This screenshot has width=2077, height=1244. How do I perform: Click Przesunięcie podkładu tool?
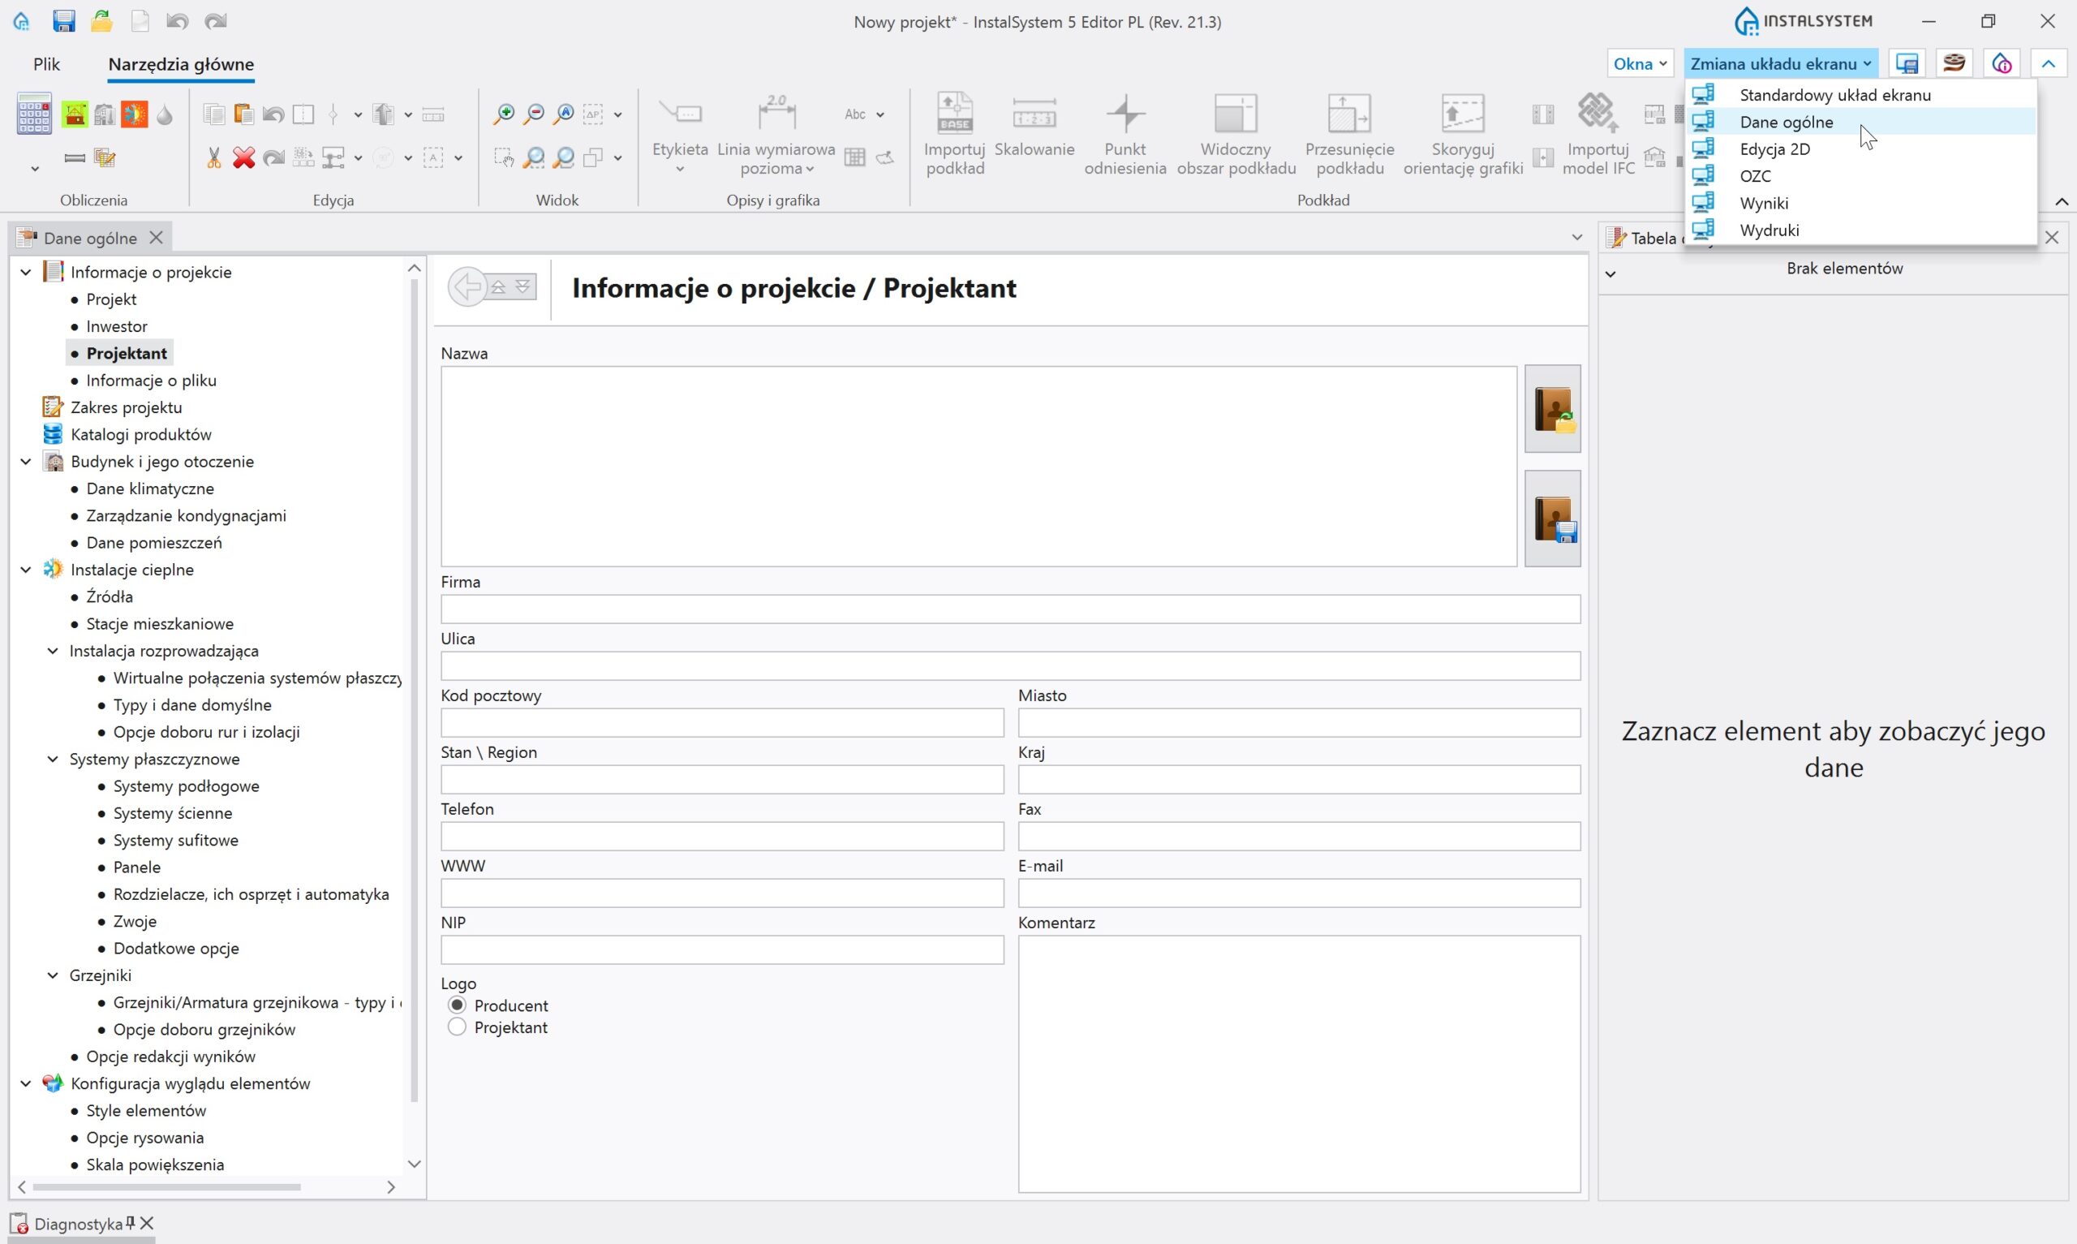(1349, 133)
